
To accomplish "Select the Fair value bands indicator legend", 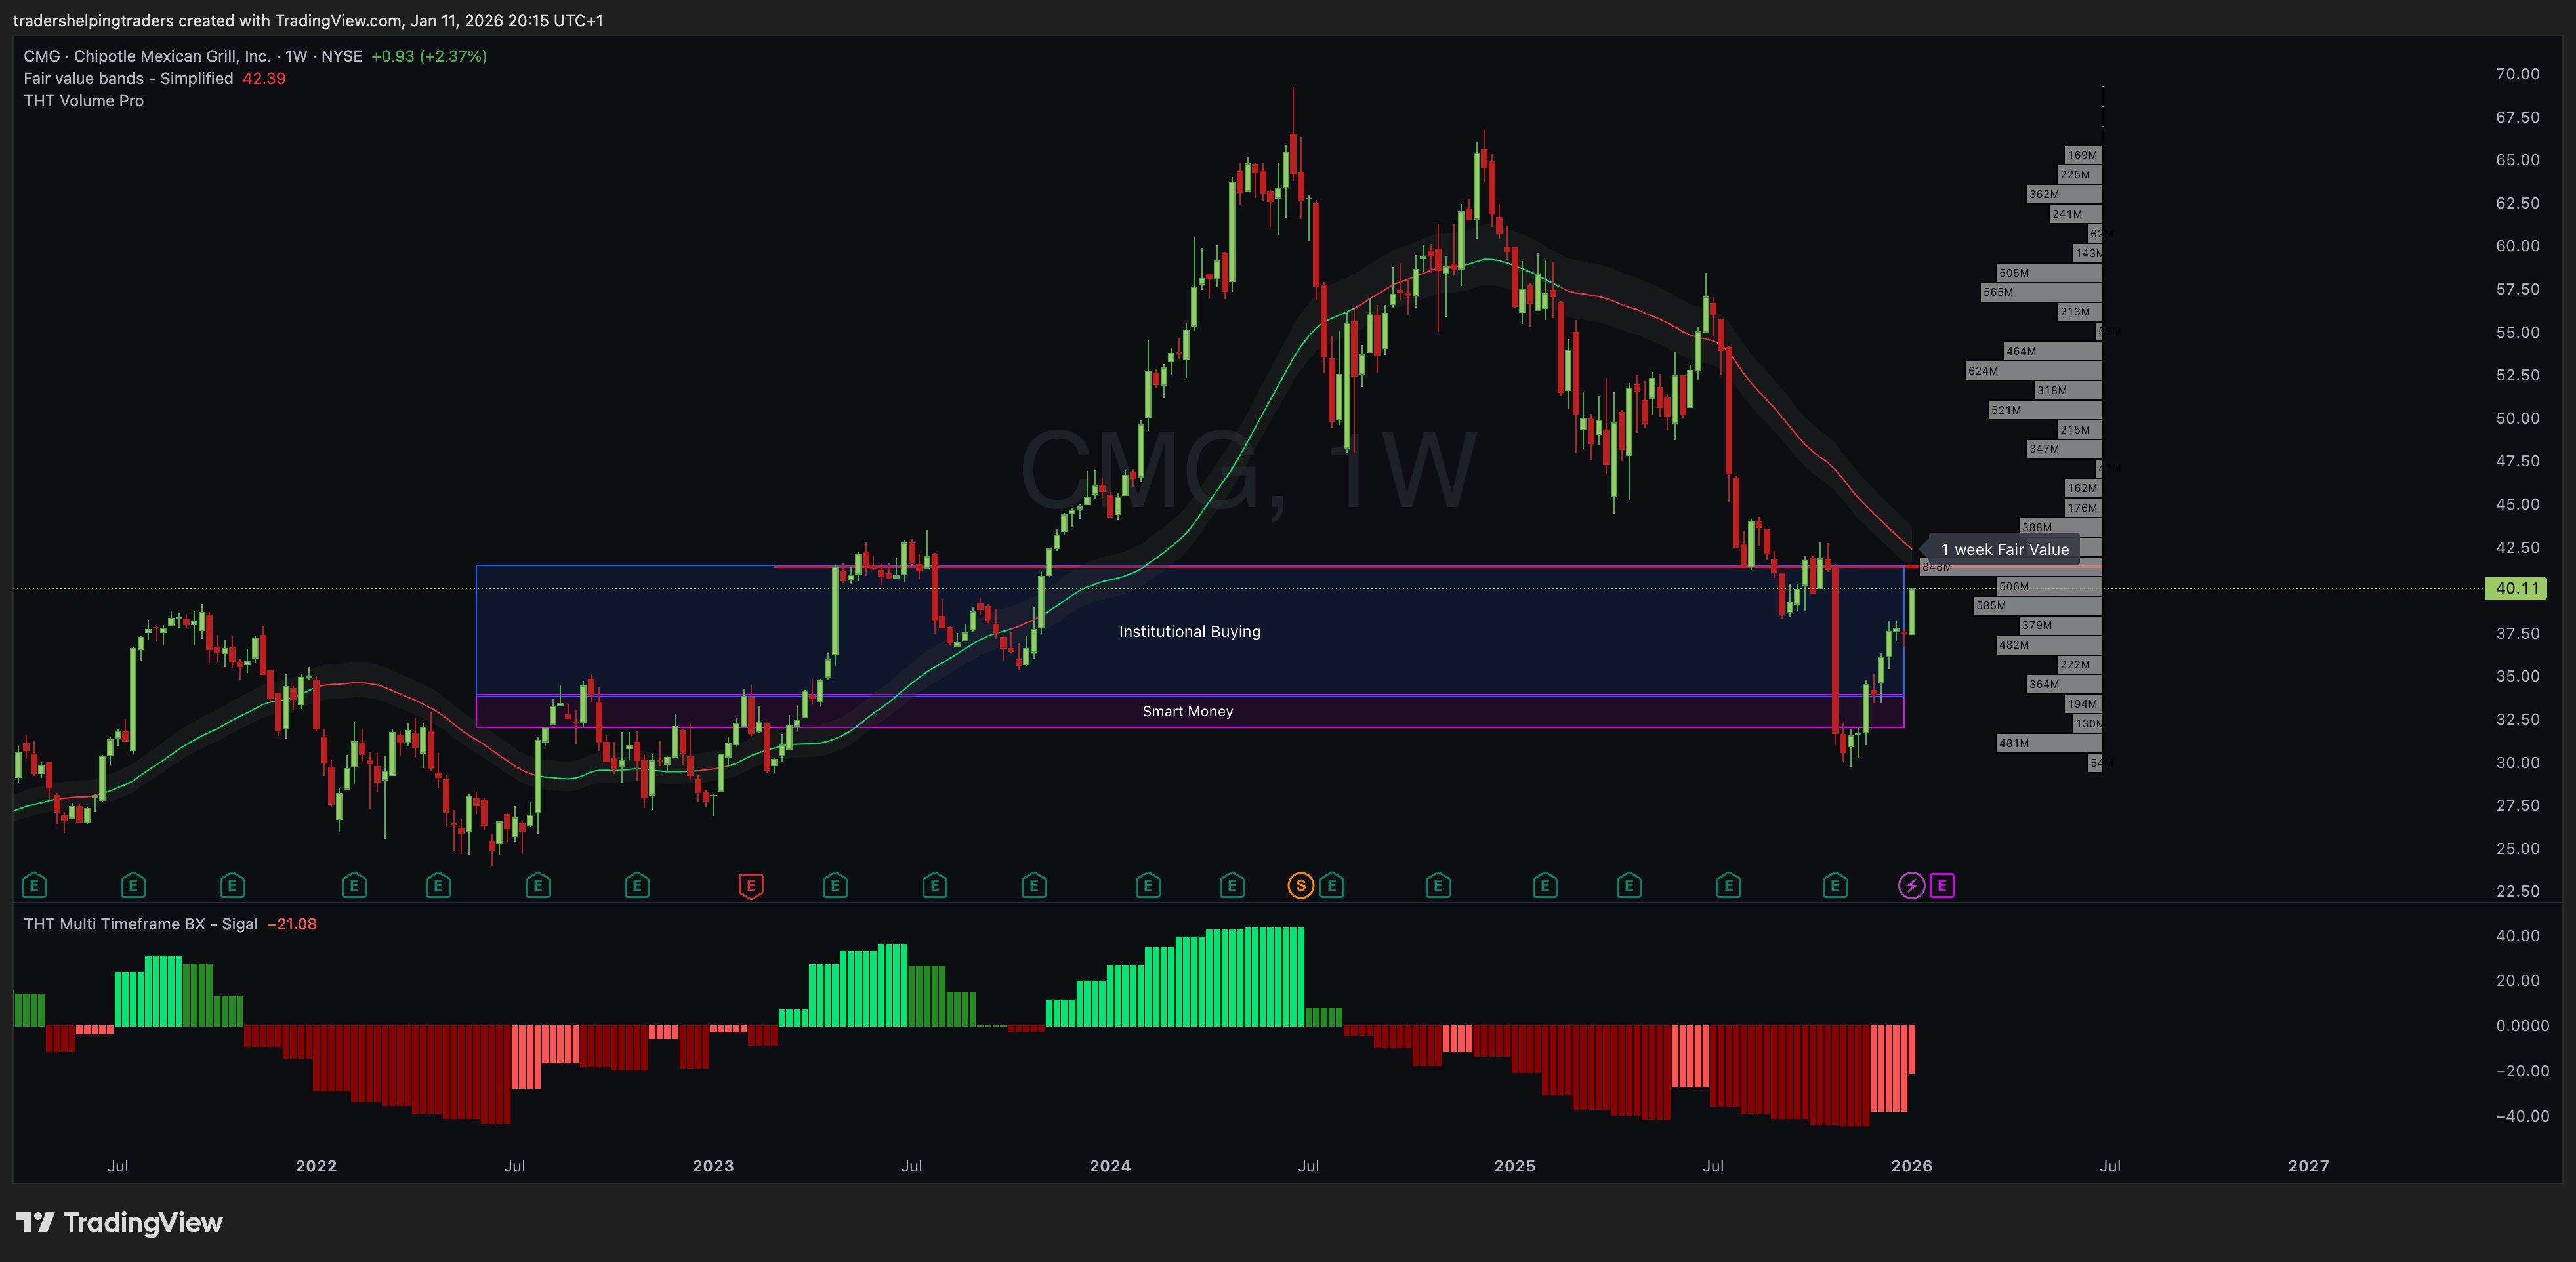I will click(x=128, y=79).
